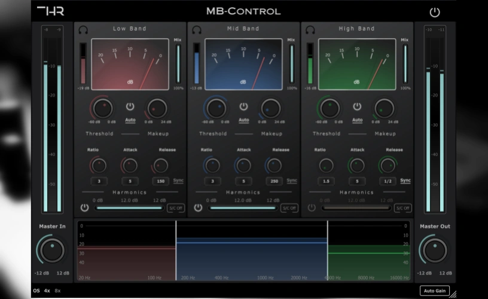This screenshot has width=488, height=299.
Task: Click High Band S/C Off button
Action: 403,208
